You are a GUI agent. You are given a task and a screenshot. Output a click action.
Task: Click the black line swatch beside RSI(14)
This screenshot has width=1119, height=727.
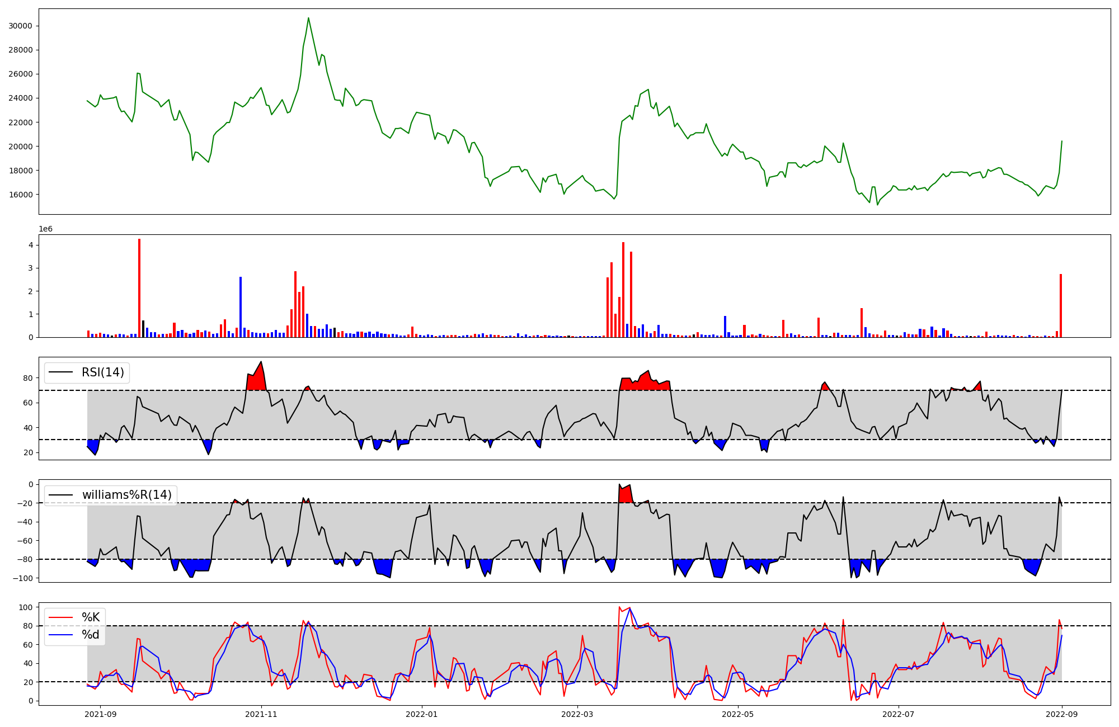[x=61, y=372]
